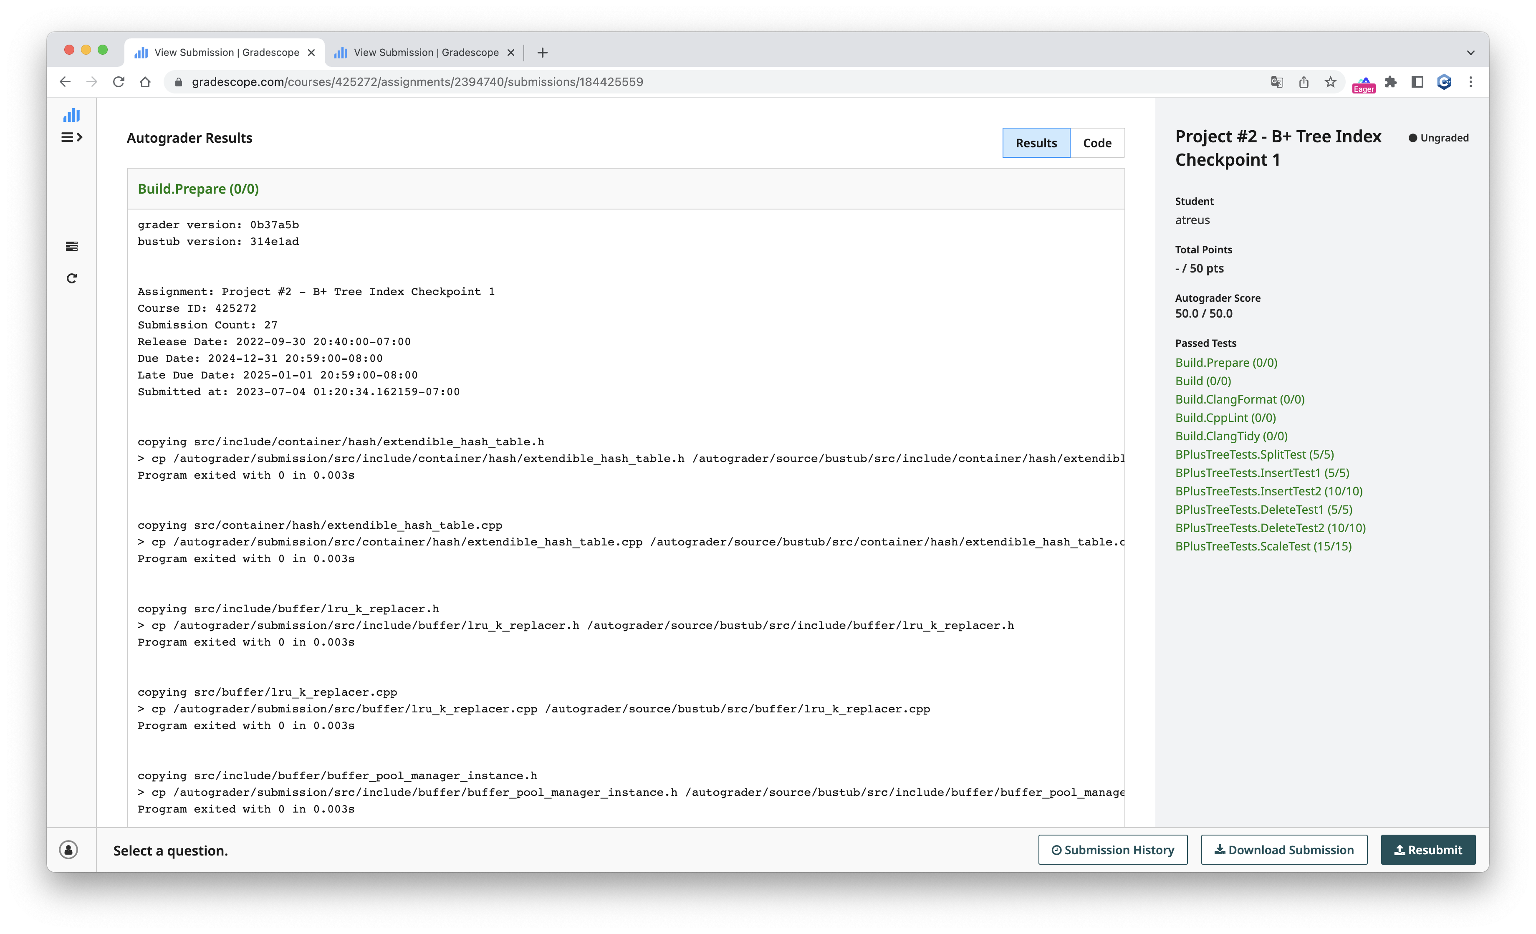Click the Download Submission button
The image size is (1536, 934).
(1283, 850)
